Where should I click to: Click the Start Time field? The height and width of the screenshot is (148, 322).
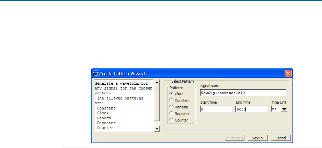[216, 109]
